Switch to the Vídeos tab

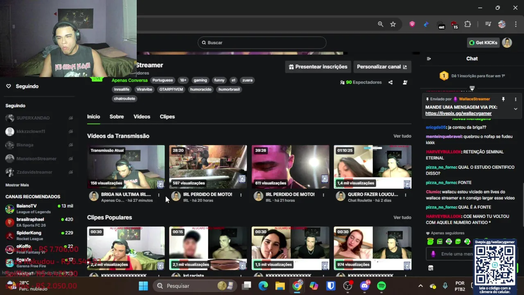[142, 117]
